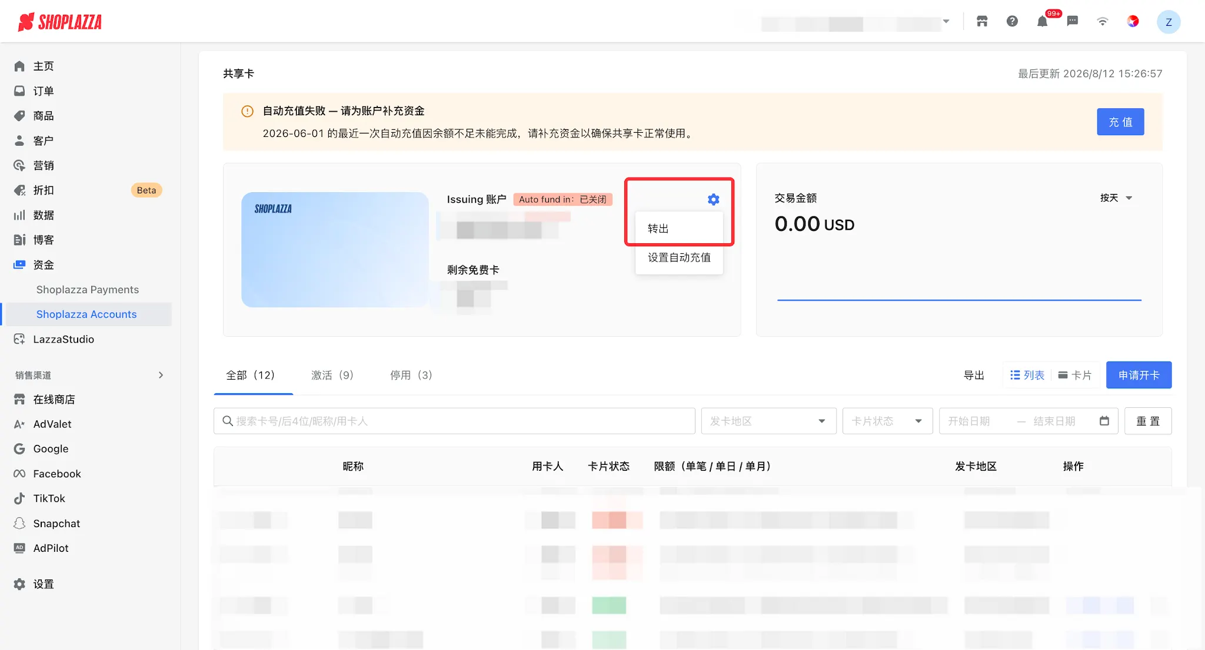Switch to 列表 list view
The height and width of the screenshot is (650, 1205).
[x=1027, y=375]
